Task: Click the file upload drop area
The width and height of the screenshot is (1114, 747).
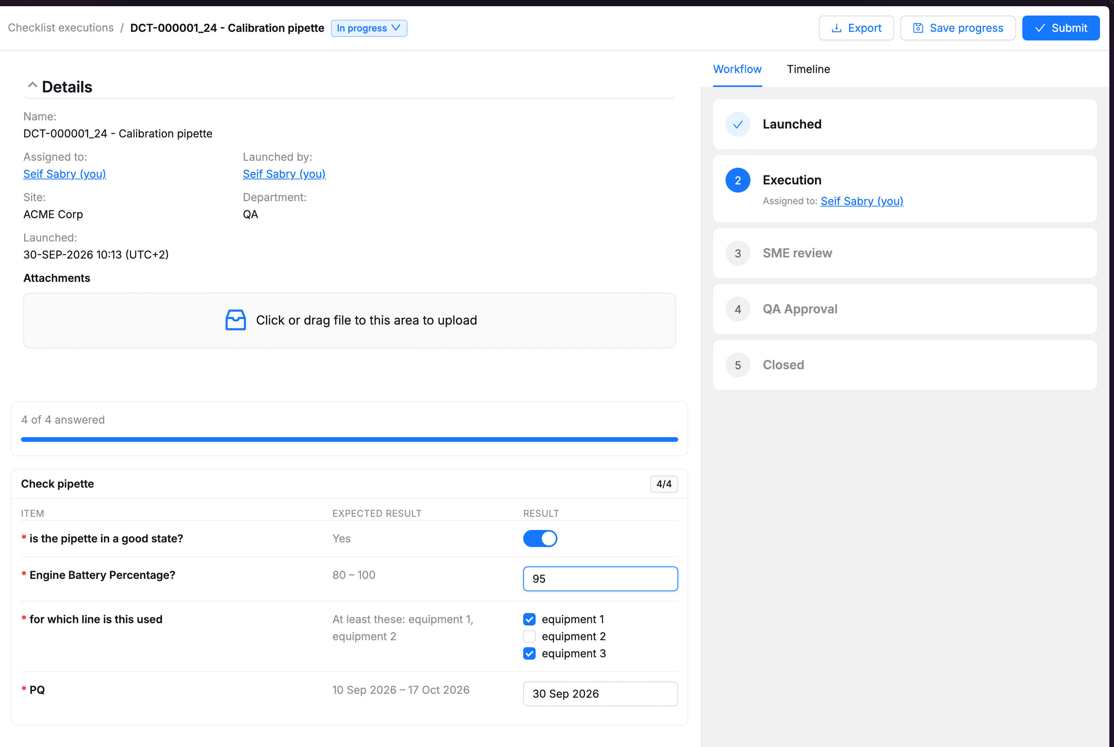Action: (x=349, y=320)
